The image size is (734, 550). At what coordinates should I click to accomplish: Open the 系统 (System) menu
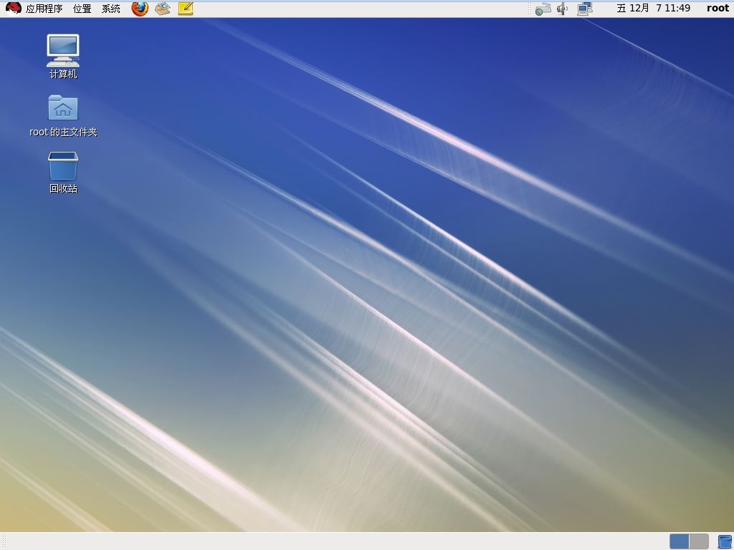111,9
